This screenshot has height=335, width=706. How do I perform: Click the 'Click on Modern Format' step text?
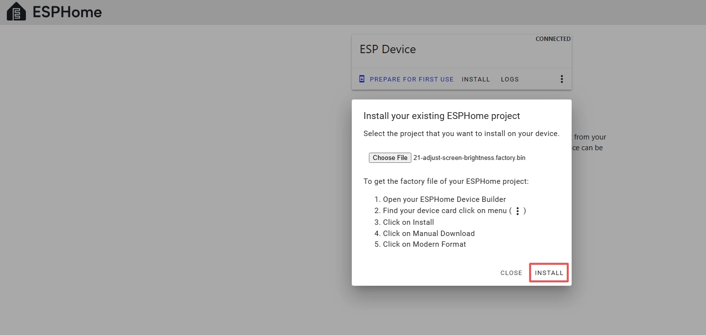(x=424, y=244)
